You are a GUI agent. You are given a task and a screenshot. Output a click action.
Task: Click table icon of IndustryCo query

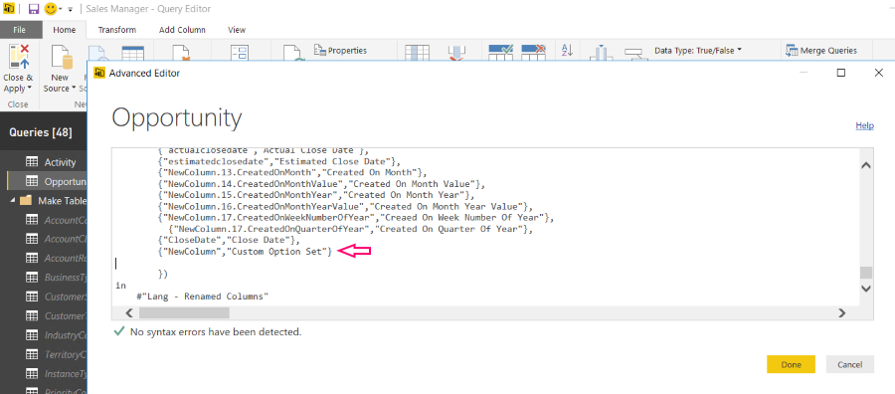click(32, 335)
